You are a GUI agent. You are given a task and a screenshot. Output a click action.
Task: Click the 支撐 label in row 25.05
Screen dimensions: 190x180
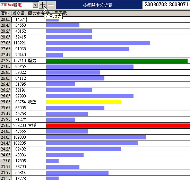(x=32, y=126)
